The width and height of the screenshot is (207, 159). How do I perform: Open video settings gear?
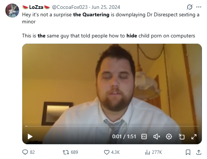coord(169,137)
